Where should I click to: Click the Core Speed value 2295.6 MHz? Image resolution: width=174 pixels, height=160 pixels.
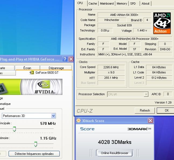[111, 67]
